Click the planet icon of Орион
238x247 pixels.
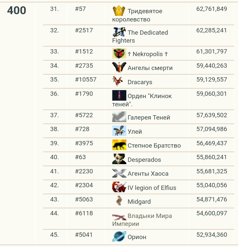point(119,236)
